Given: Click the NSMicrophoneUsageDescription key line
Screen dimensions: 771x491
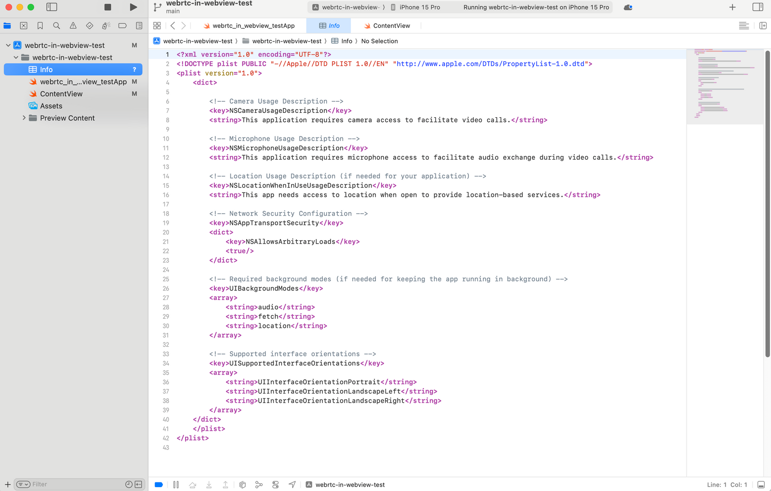Looking at the screenshot, I should [x=288, y=148].
